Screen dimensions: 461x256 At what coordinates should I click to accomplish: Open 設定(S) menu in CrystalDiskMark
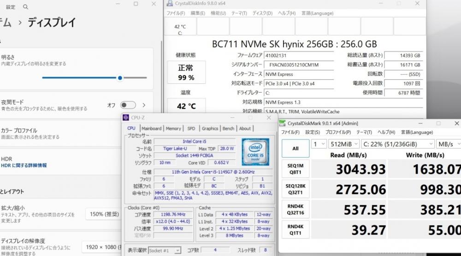point(312,133)
